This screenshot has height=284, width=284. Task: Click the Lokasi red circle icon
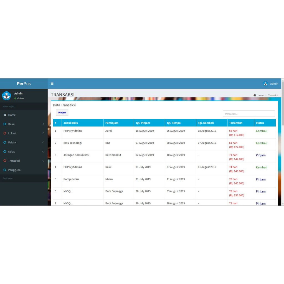(5, 133)
